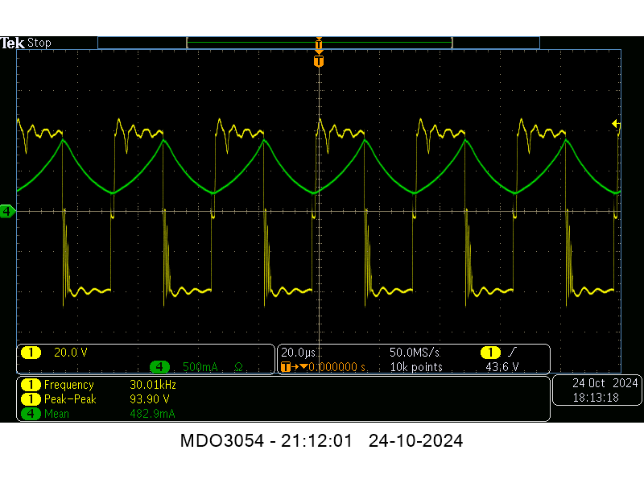644x483 pixels.
Task: Select the Frequency measurement row
Action: tap(97, 385)
